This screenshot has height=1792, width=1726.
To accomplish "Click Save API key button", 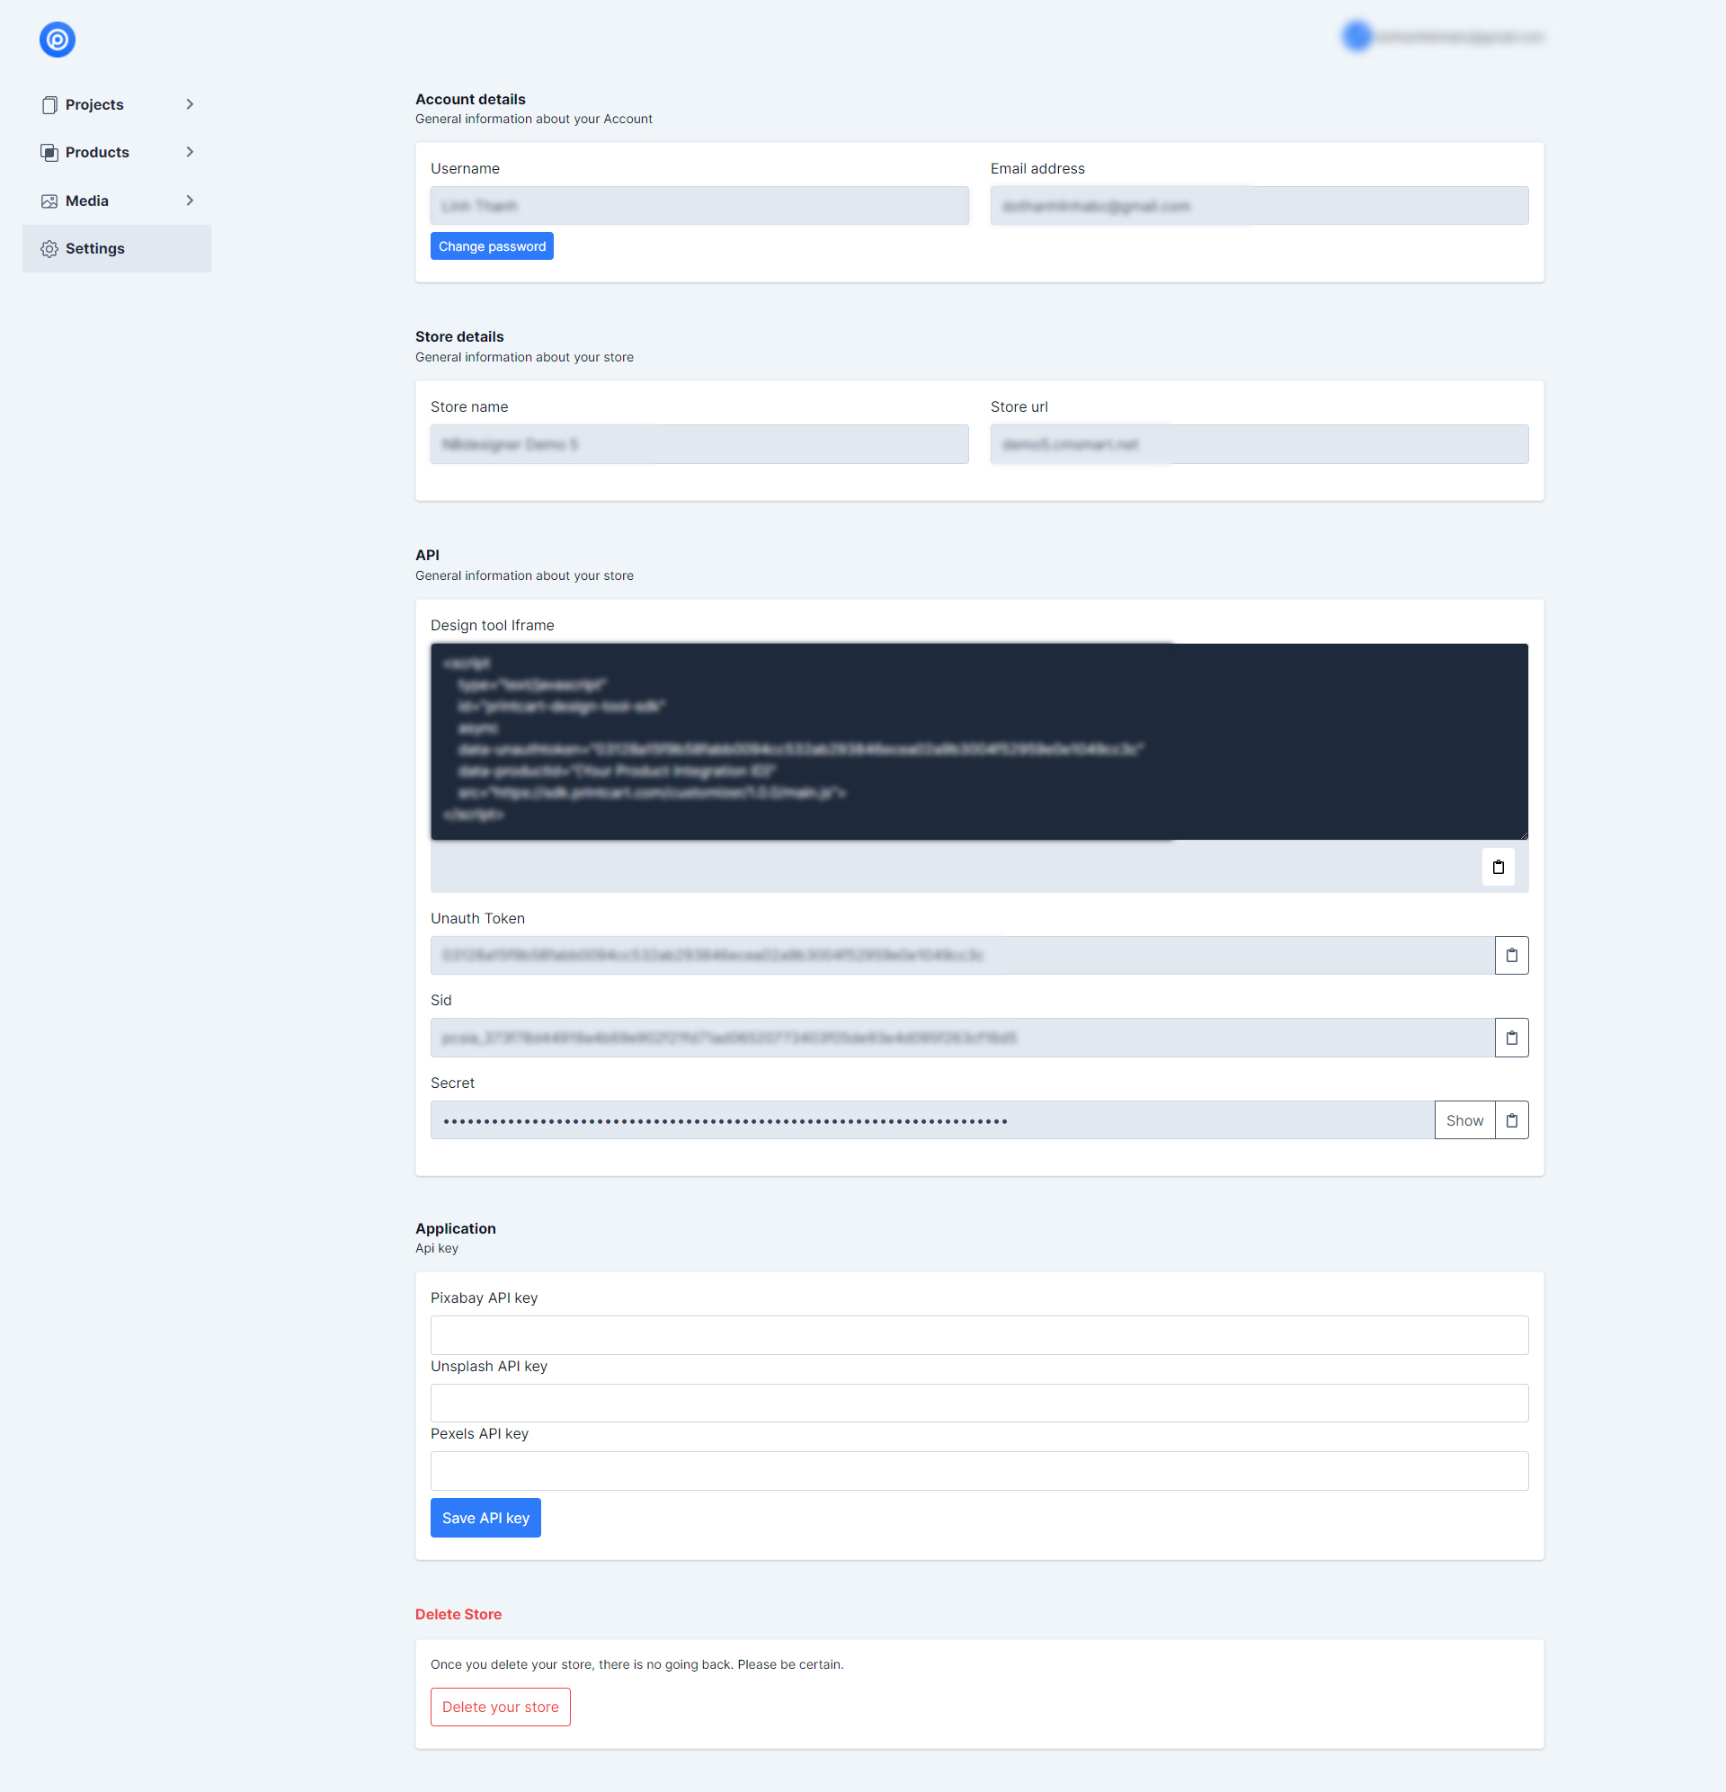I will [x=485, y=1519].
